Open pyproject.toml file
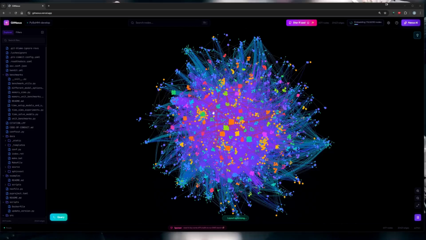The width and height of the screenshot is (426, 240). click(x=19, y=193)
